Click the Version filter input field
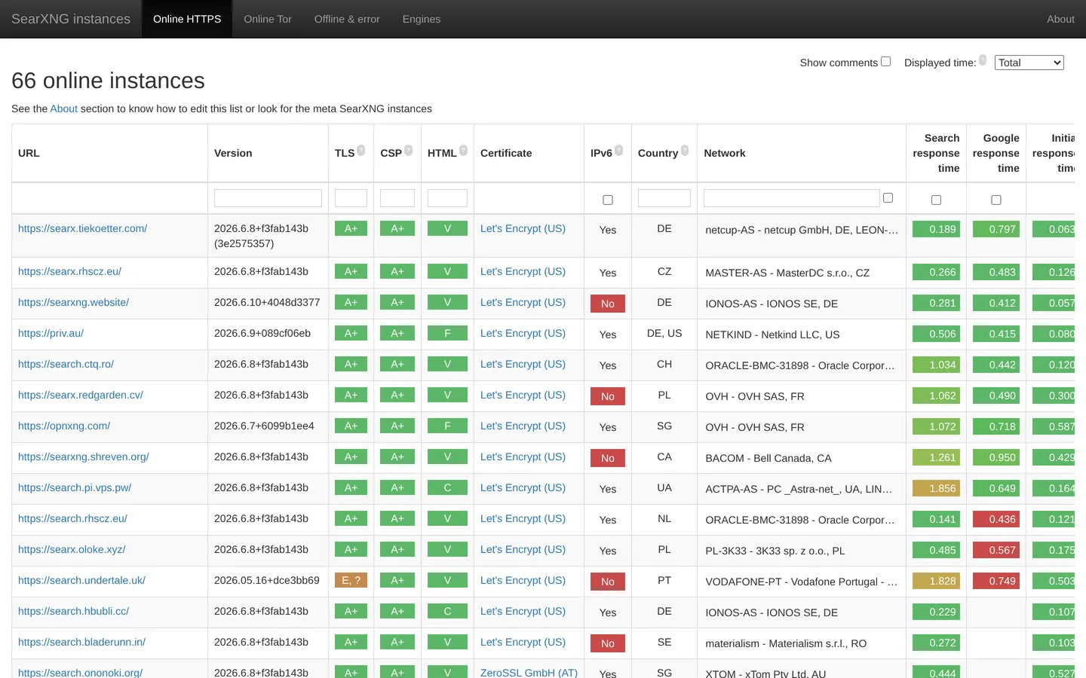The image size is (1086, 678). (x=268, y=198)
